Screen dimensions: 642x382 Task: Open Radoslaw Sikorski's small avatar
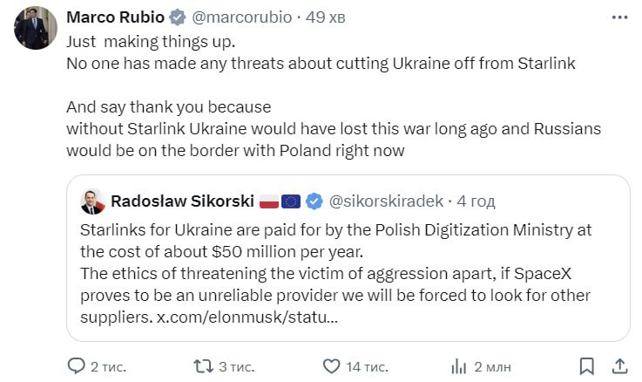92,201
